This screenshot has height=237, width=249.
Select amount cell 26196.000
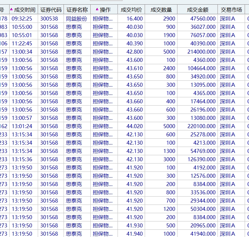coord(203,110)
